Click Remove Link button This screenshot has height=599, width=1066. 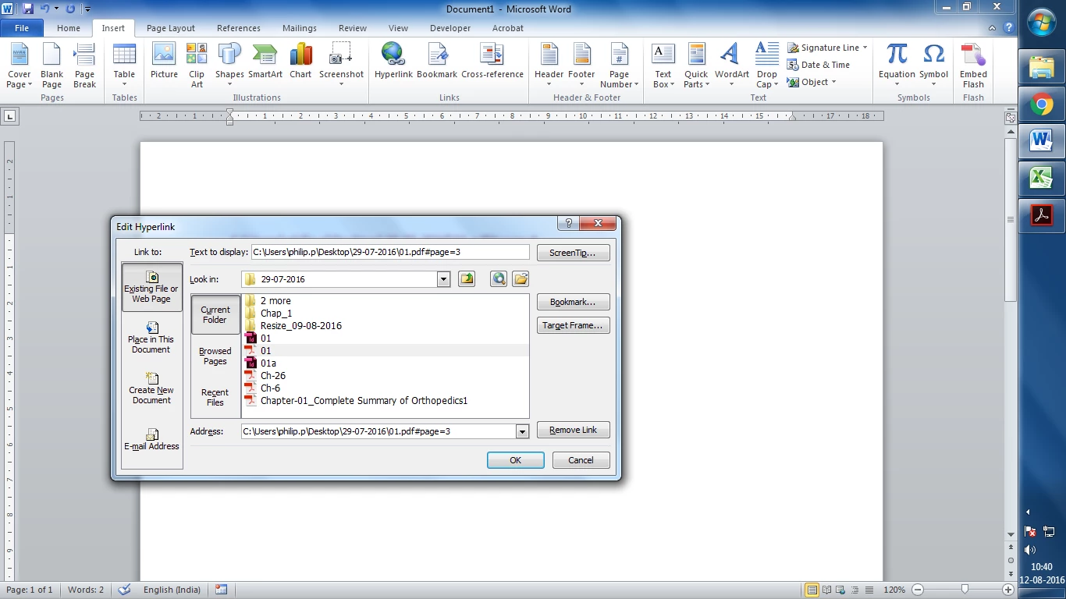tap(573, 430)
